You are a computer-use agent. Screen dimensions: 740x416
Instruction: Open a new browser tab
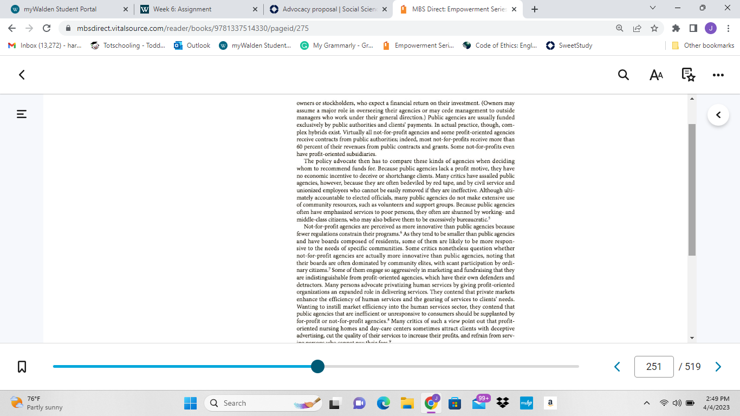click(535, 9)
